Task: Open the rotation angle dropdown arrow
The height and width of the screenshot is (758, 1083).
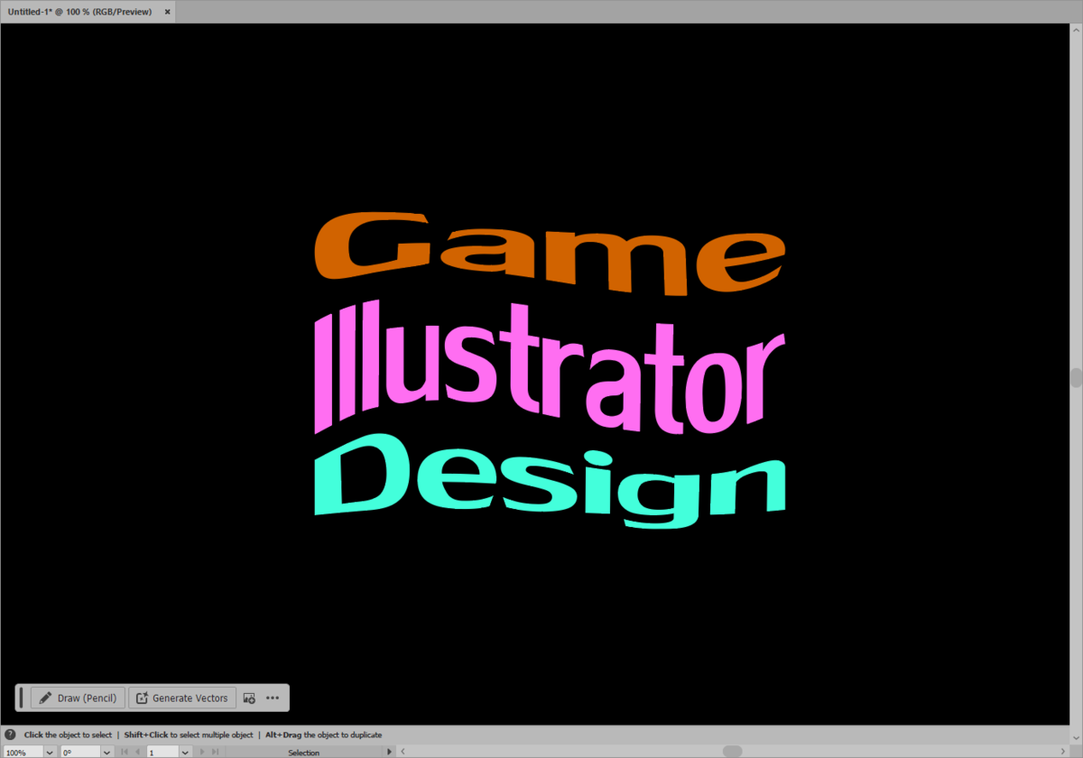Action: tap(106, 752)
